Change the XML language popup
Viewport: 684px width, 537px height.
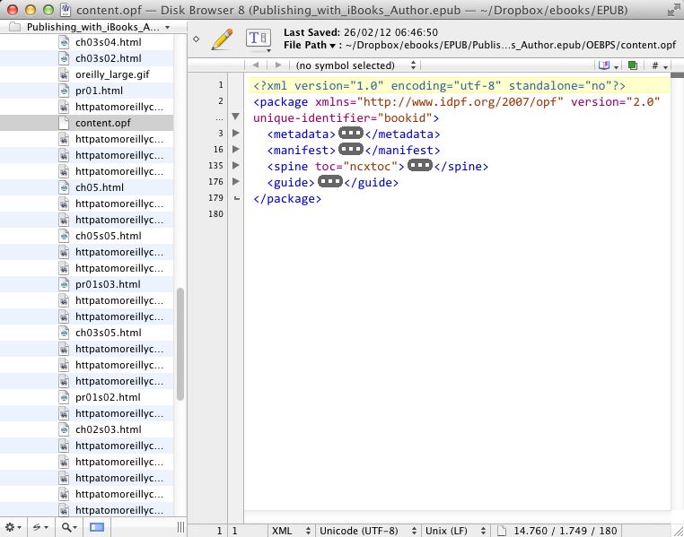[x=291, y=531]
